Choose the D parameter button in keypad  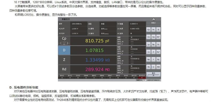[153, 67]
